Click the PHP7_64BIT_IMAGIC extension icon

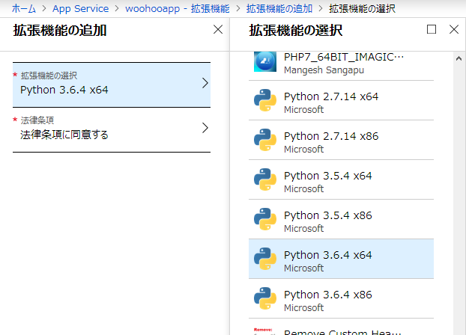click(265, 61)
